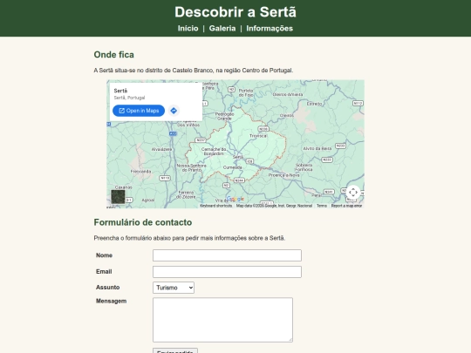Switch map to satellite view thumbnail
Image resolution: width=471 pixels, height=353 pixels.
coord(118,196)
